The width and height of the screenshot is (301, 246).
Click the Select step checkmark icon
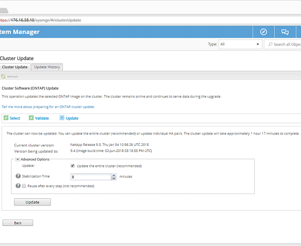pyautogui.click(x=6, y=118)
